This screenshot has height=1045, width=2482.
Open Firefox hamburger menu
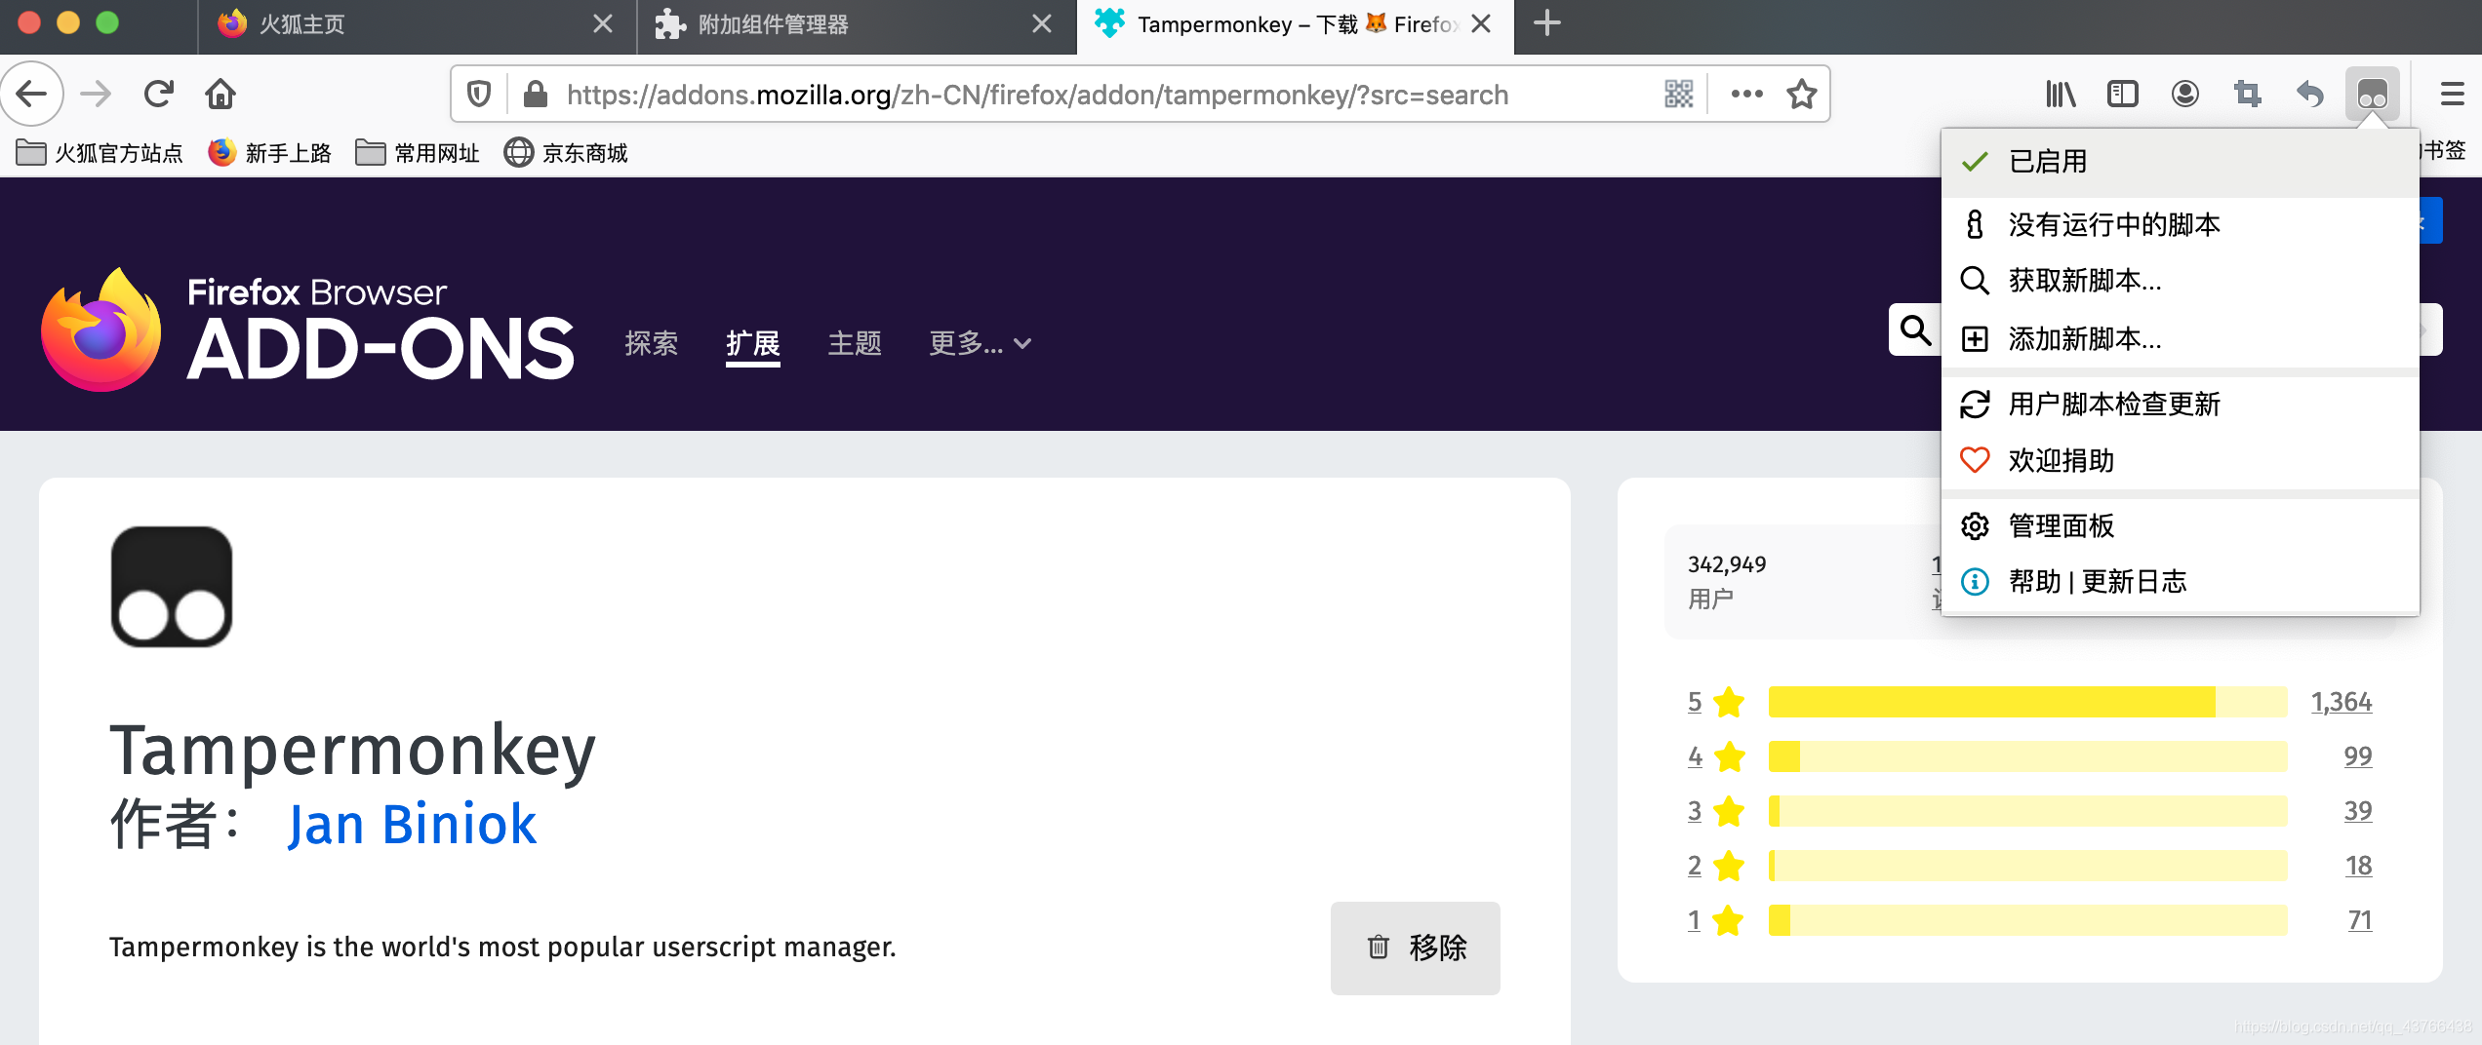click(x=2452, y=95)
